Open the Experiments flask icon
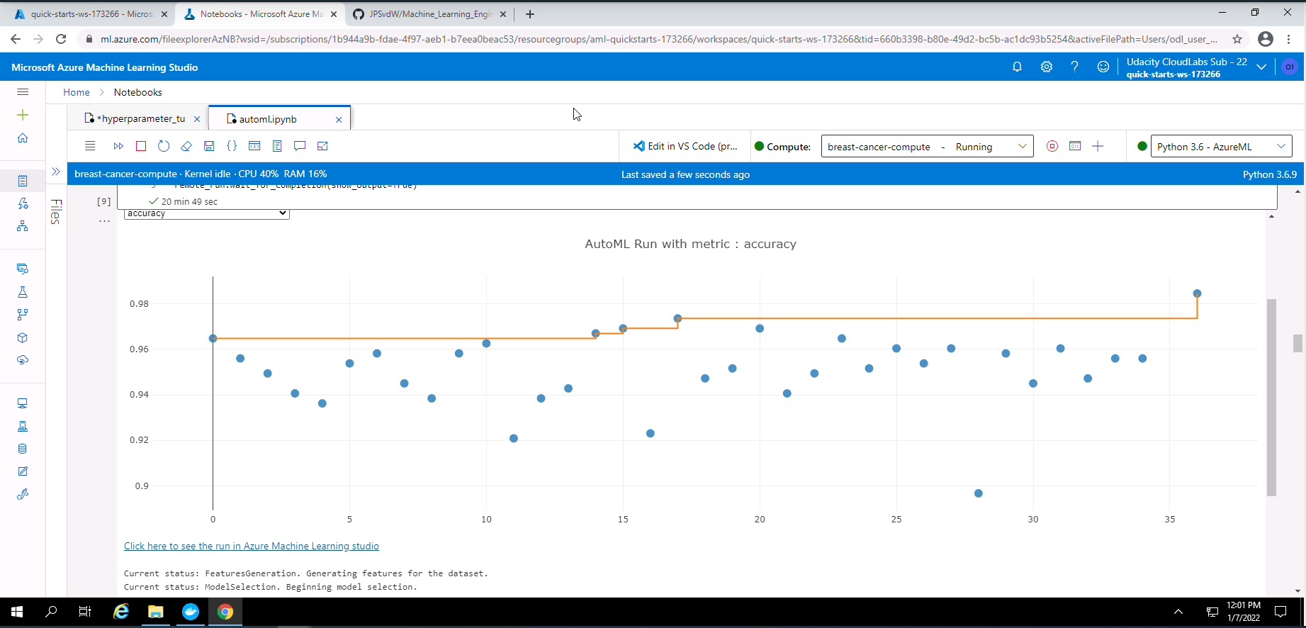The width and height of the screenshot is (1306, 628). pyautogui.click(x=23, y=292)
